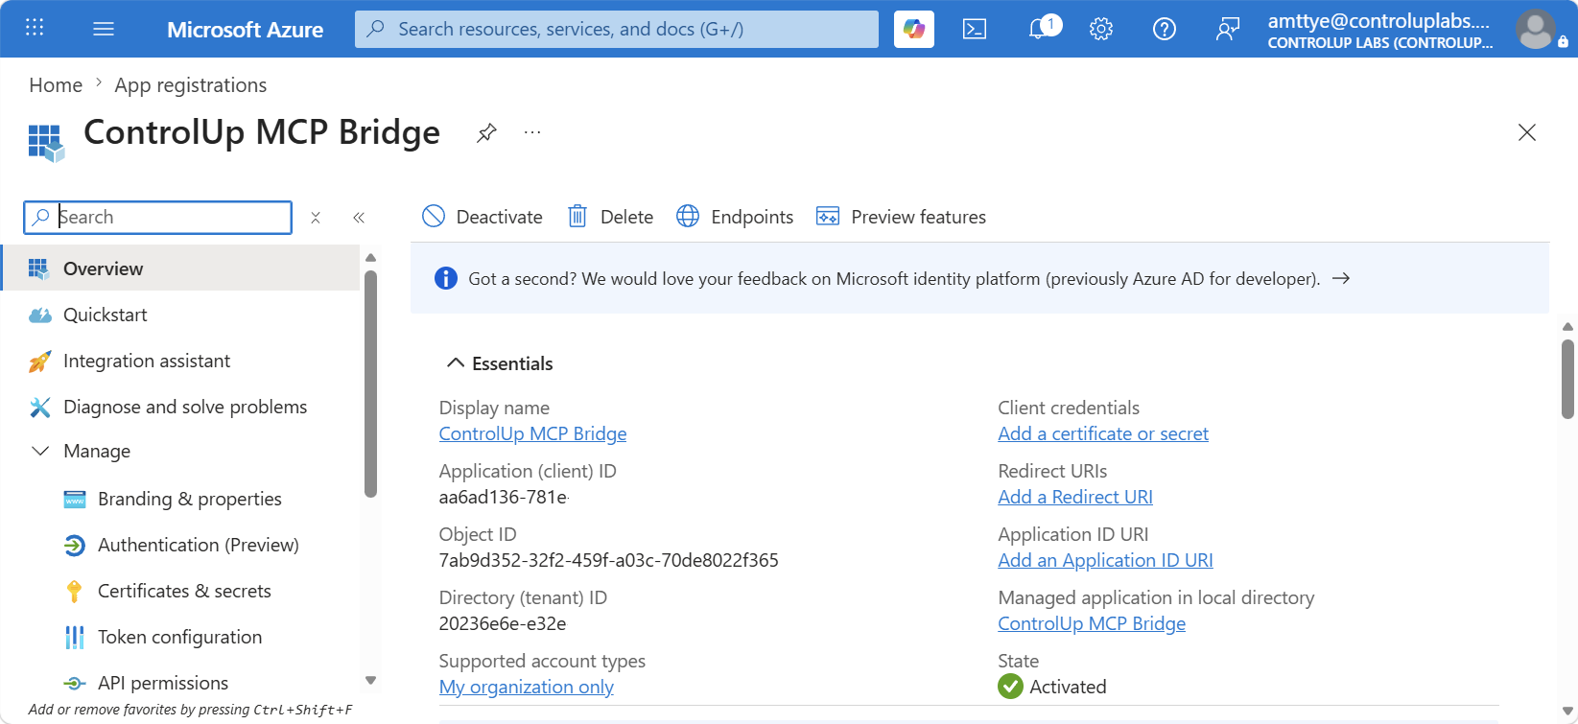Click the feedback banner info icon
1578x724 pixels.
(446, 278)
